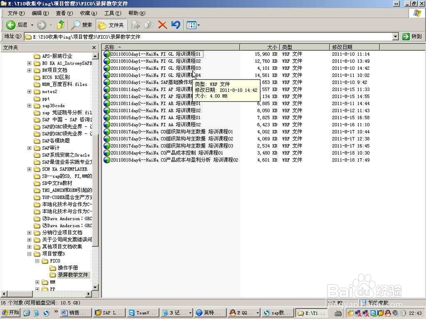Delete selection with the red X icon

click(x=162, y=25)
